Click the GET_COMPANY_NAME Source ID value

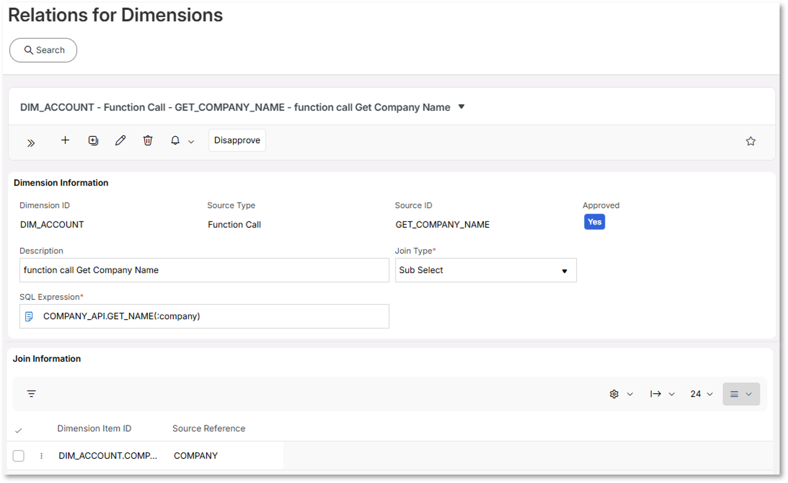[442, 225]
